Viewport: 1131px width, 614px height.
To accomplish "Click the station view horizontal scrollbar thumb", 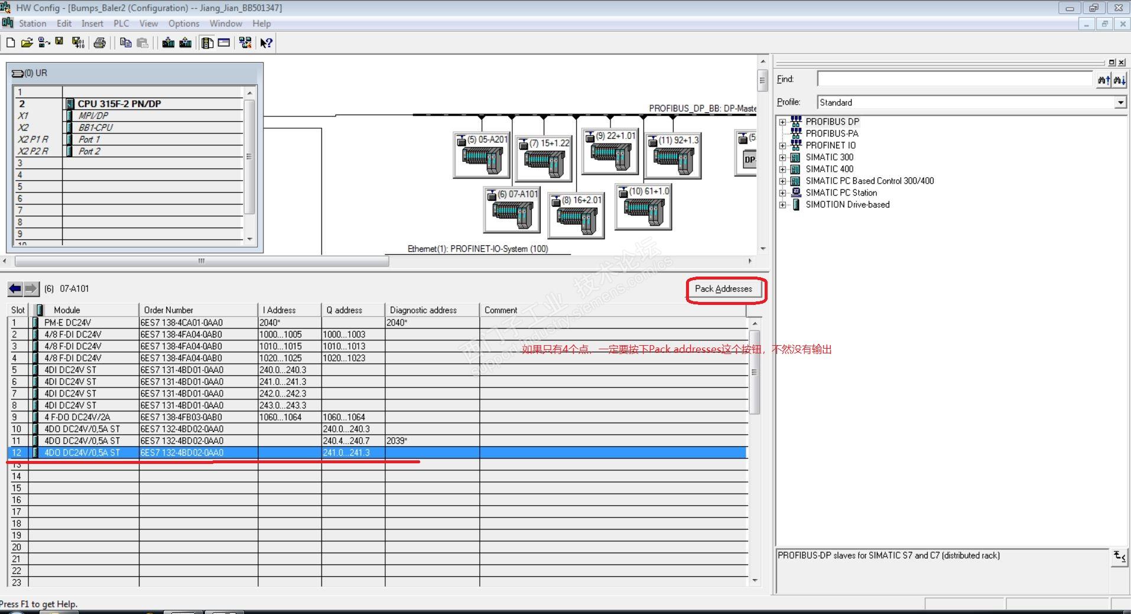I will [201, 261].
